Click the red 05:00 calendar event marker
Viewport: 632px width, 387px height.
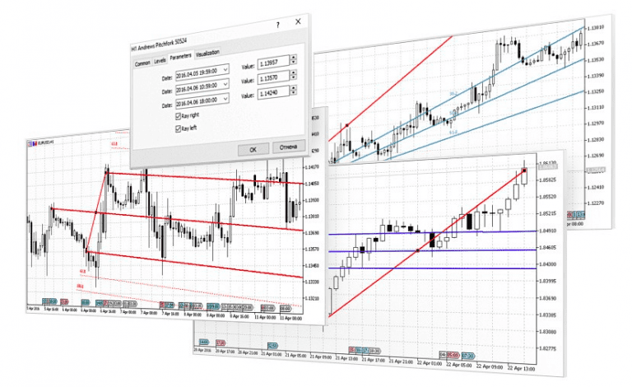452,356
